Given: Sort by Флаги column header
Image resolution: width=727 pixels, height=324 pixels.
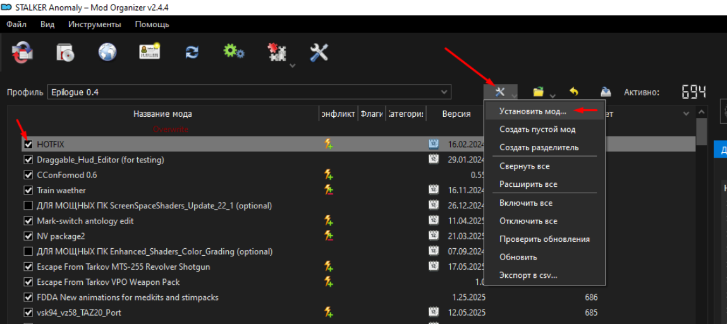Looking at the screenshot, I should click(372, 114).
